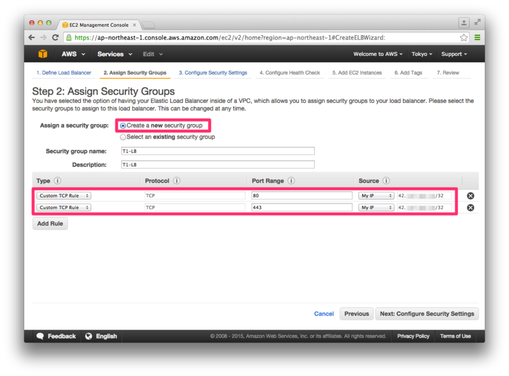Expand the Support dropdown
The height and width of the screenshot is (376, 509).
(454, 54)
